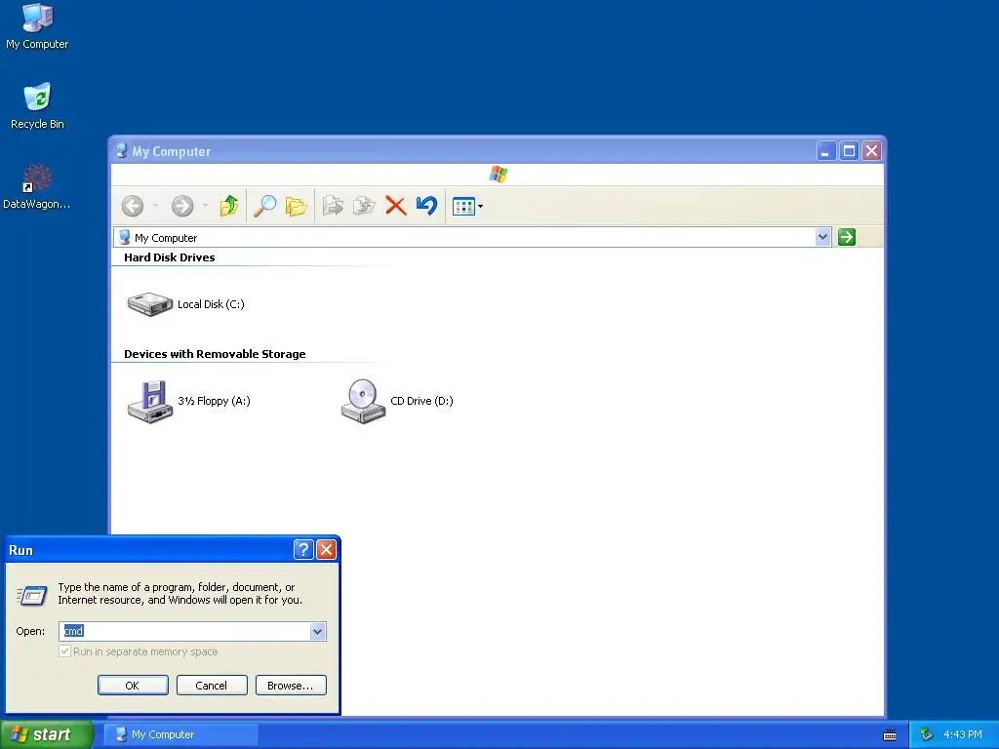The image size is (999, 749).
Task: Select My Computer taskbar button
Action: tap(180, 734)
